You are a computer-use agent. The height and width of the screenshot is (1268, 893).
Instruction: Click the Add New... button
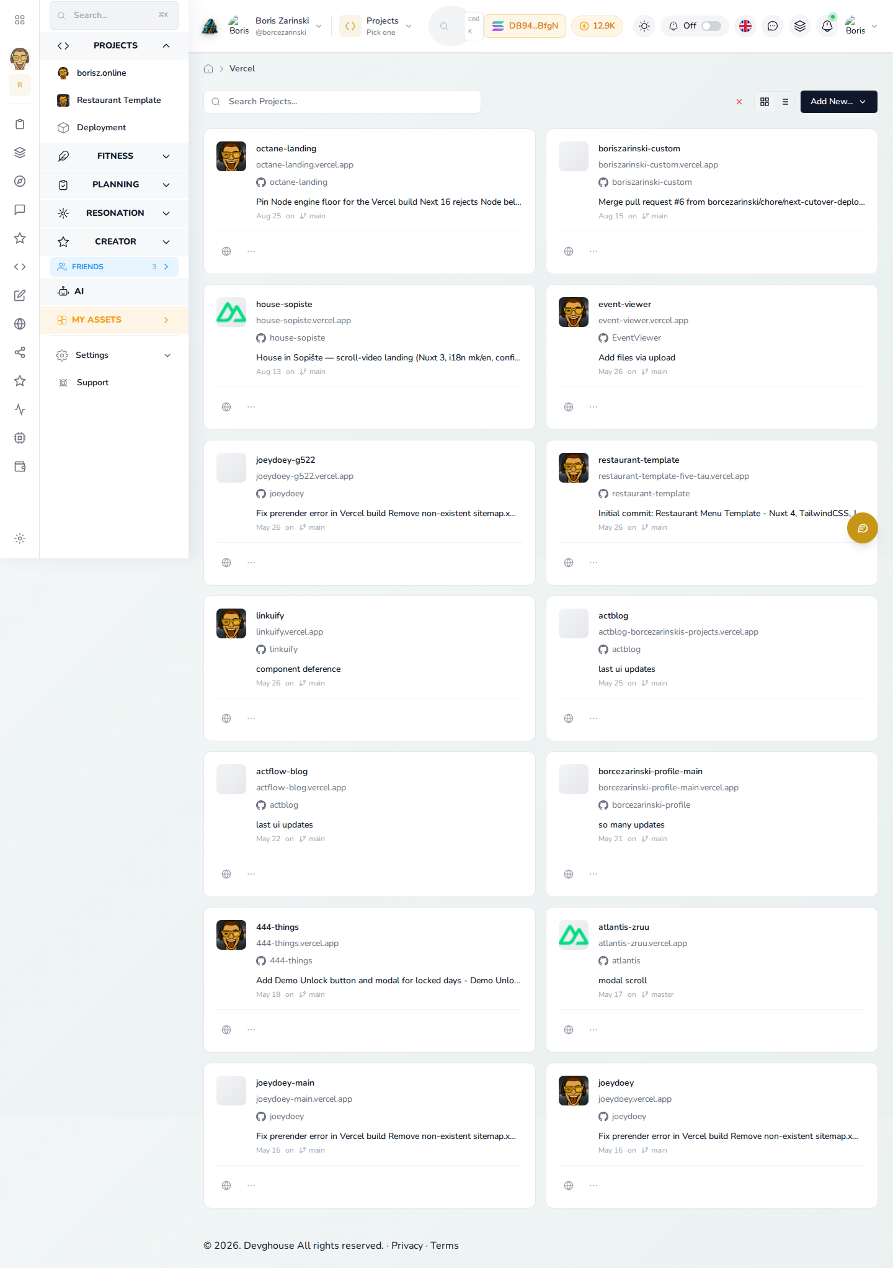(x=838, y=102)
